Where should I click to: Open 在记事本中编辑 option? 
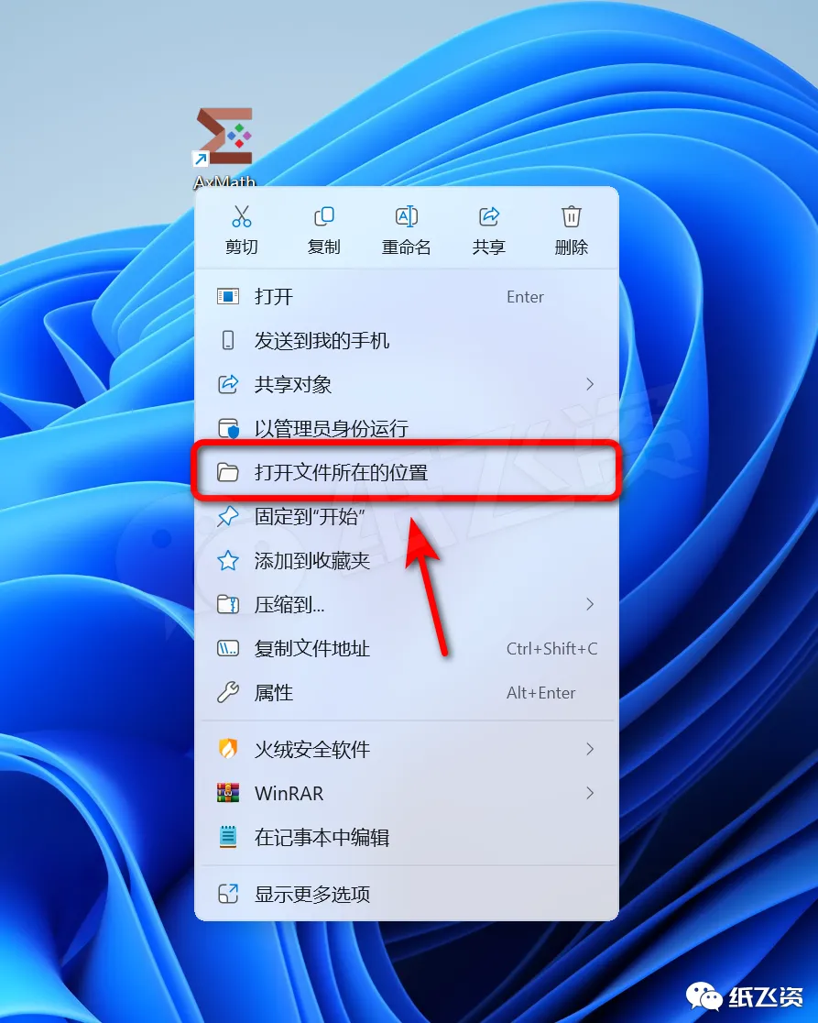pyautogui.click(x=406, y=837)
